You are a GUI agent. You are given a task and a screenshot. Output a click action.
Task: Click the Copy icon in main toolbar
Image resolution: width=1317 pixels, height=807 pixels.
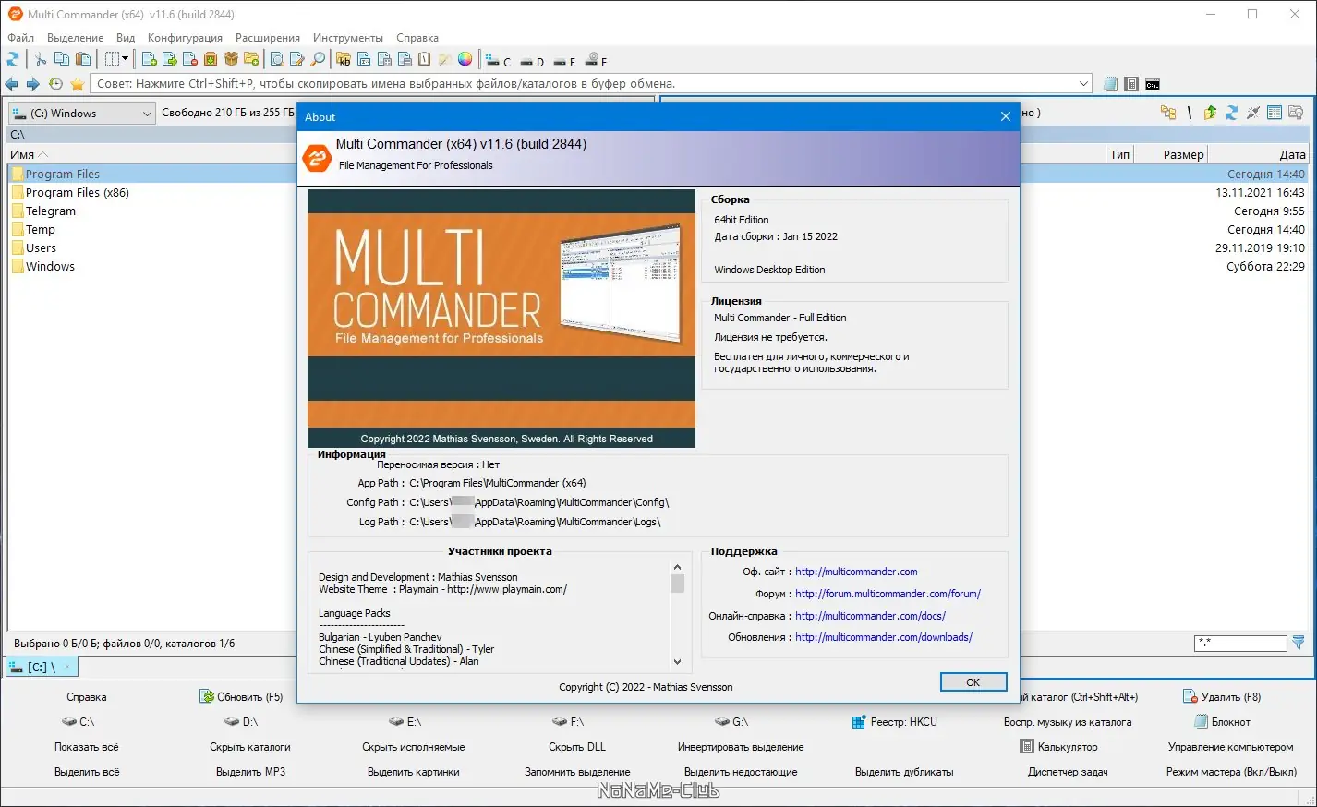point(62,59)
